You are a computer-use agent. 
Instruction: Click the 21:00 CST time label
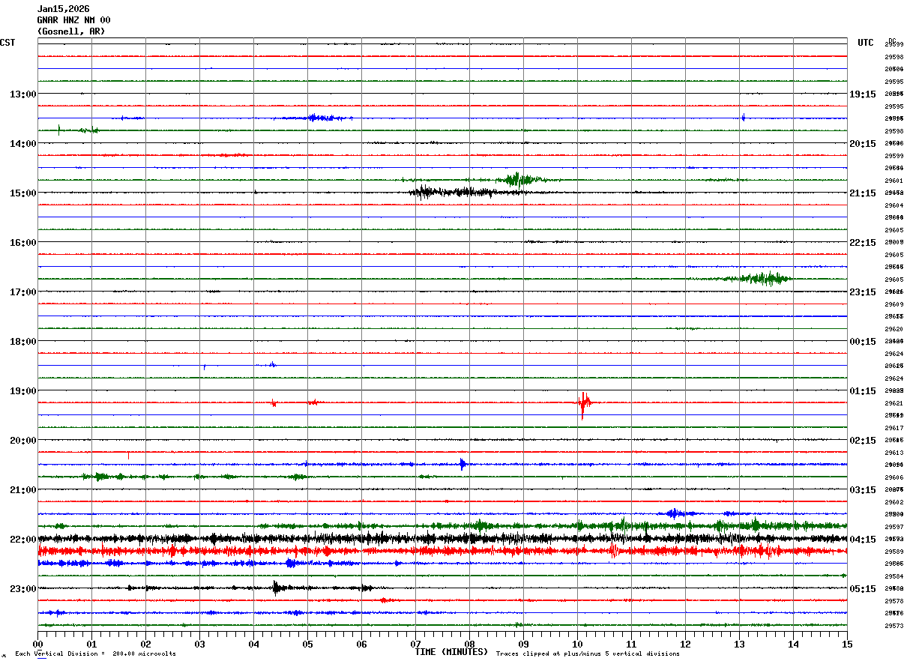[22, 489]
